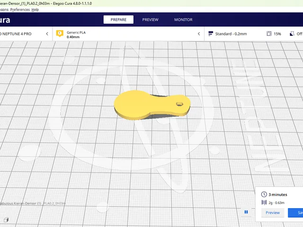Viewport: 303px width, 227px height.
Task: Select the Generic PLA 0.40mm material label
Action: (76, 35)
